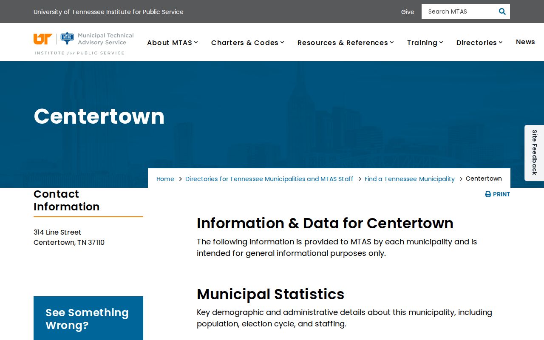The height and width of the screenshot is (340, 544).
Task: Click Centertown, TN 37110 text
Action: [69, 242]
